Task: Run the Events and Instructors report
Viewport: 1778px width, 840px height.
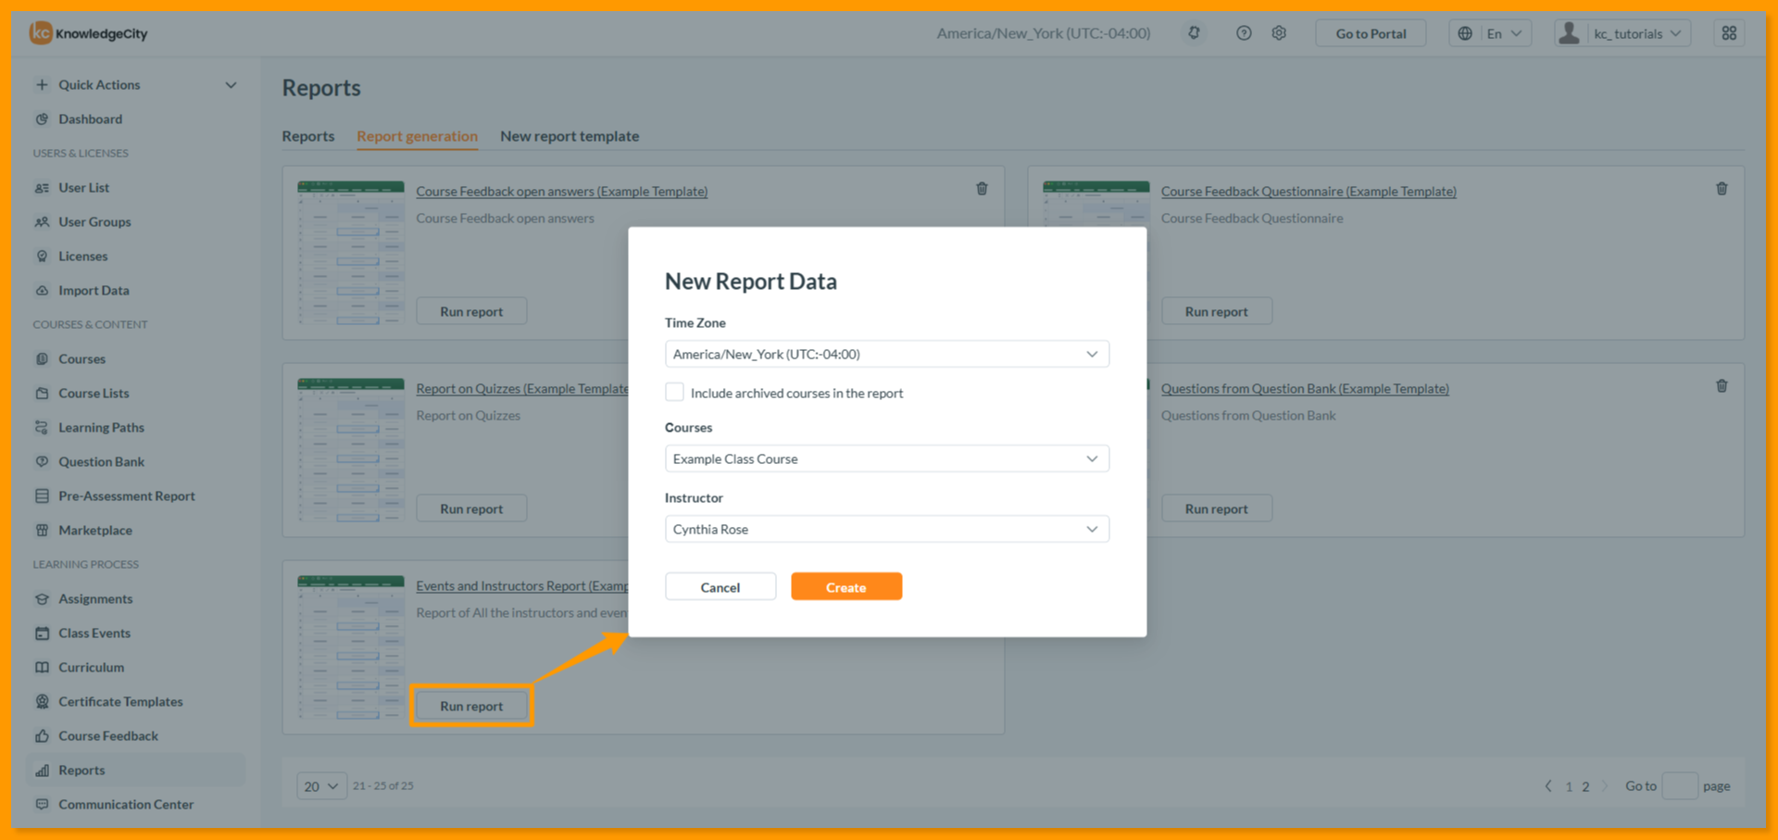Action: [x=471, y=706]
